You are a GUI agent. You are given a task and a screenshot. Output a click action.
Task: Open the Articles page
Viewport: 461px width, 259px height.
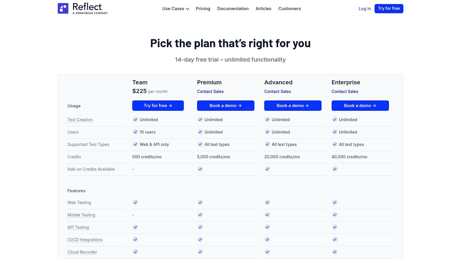263,9
